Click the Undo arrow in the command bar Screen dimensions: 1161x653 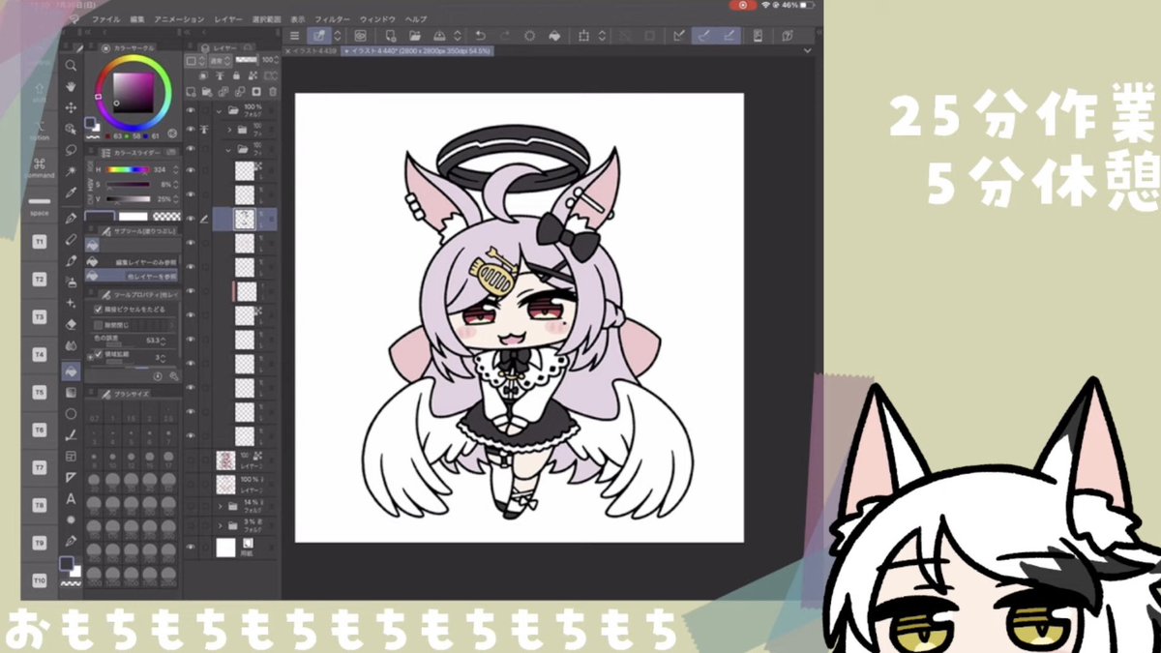point(481,36)
